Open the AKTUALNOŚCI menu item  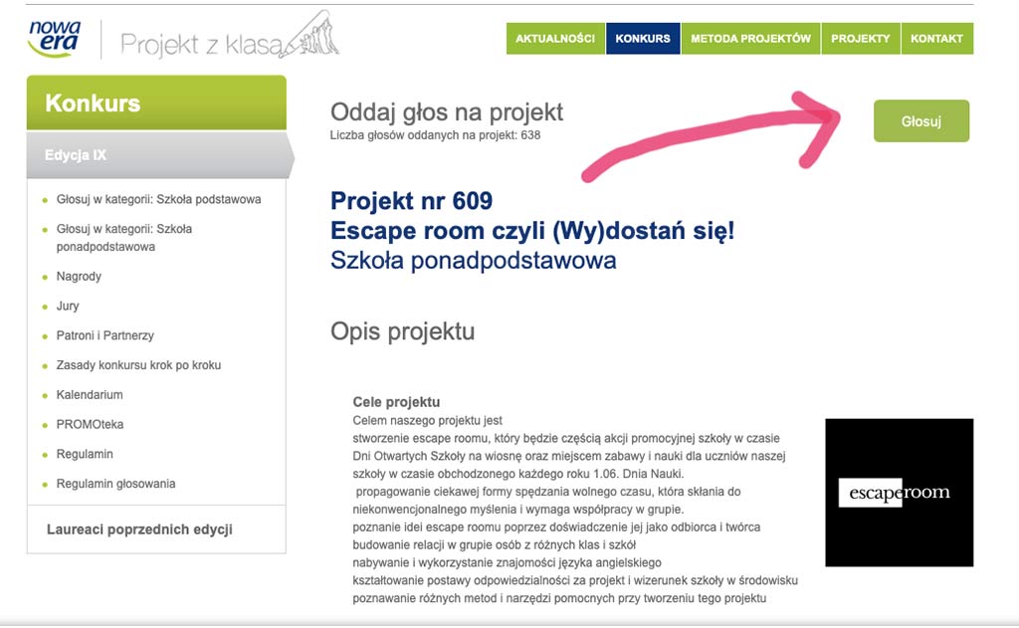[x=555, y=39]
